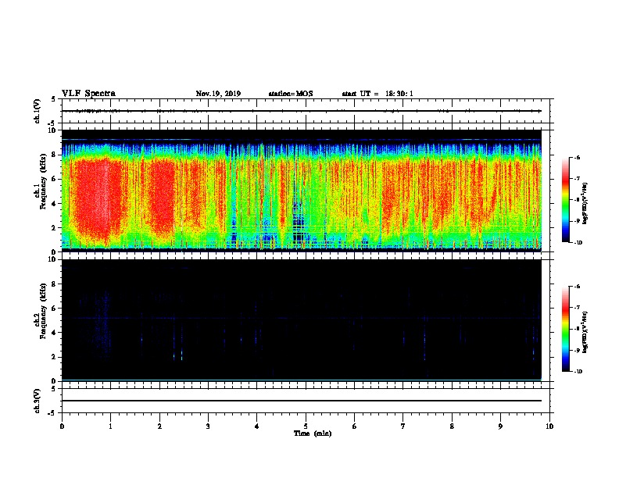Click the ch.2 "Frequency (kHz)" axis label

43,311
